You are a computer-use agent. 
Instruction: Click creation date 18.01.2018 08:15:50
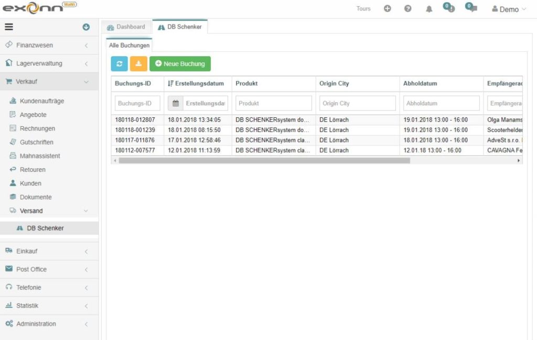(194, 130)
